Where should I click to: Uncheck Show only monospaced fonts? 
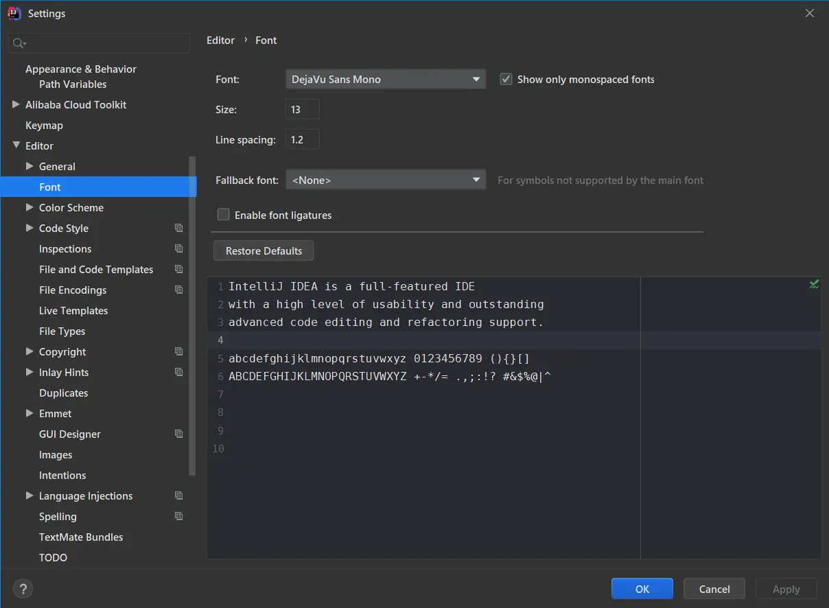click(506, 79)
